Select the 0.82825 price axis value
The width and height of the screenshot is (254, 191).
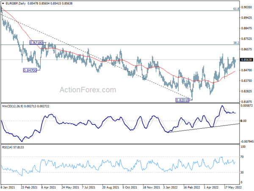(x=246, y=91)
